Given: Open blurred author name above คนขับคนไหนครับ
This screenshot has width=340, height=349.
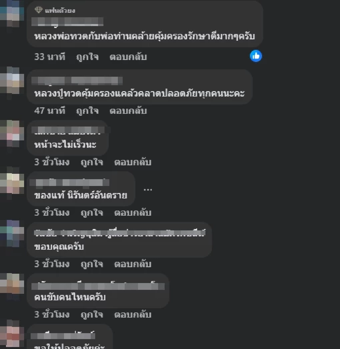Looking at the screenshot, I should (98, 286).
